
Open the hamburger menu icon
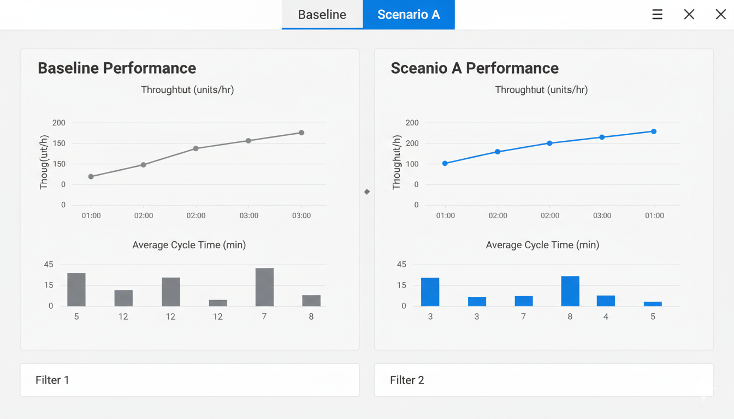(x=657, y=15)
